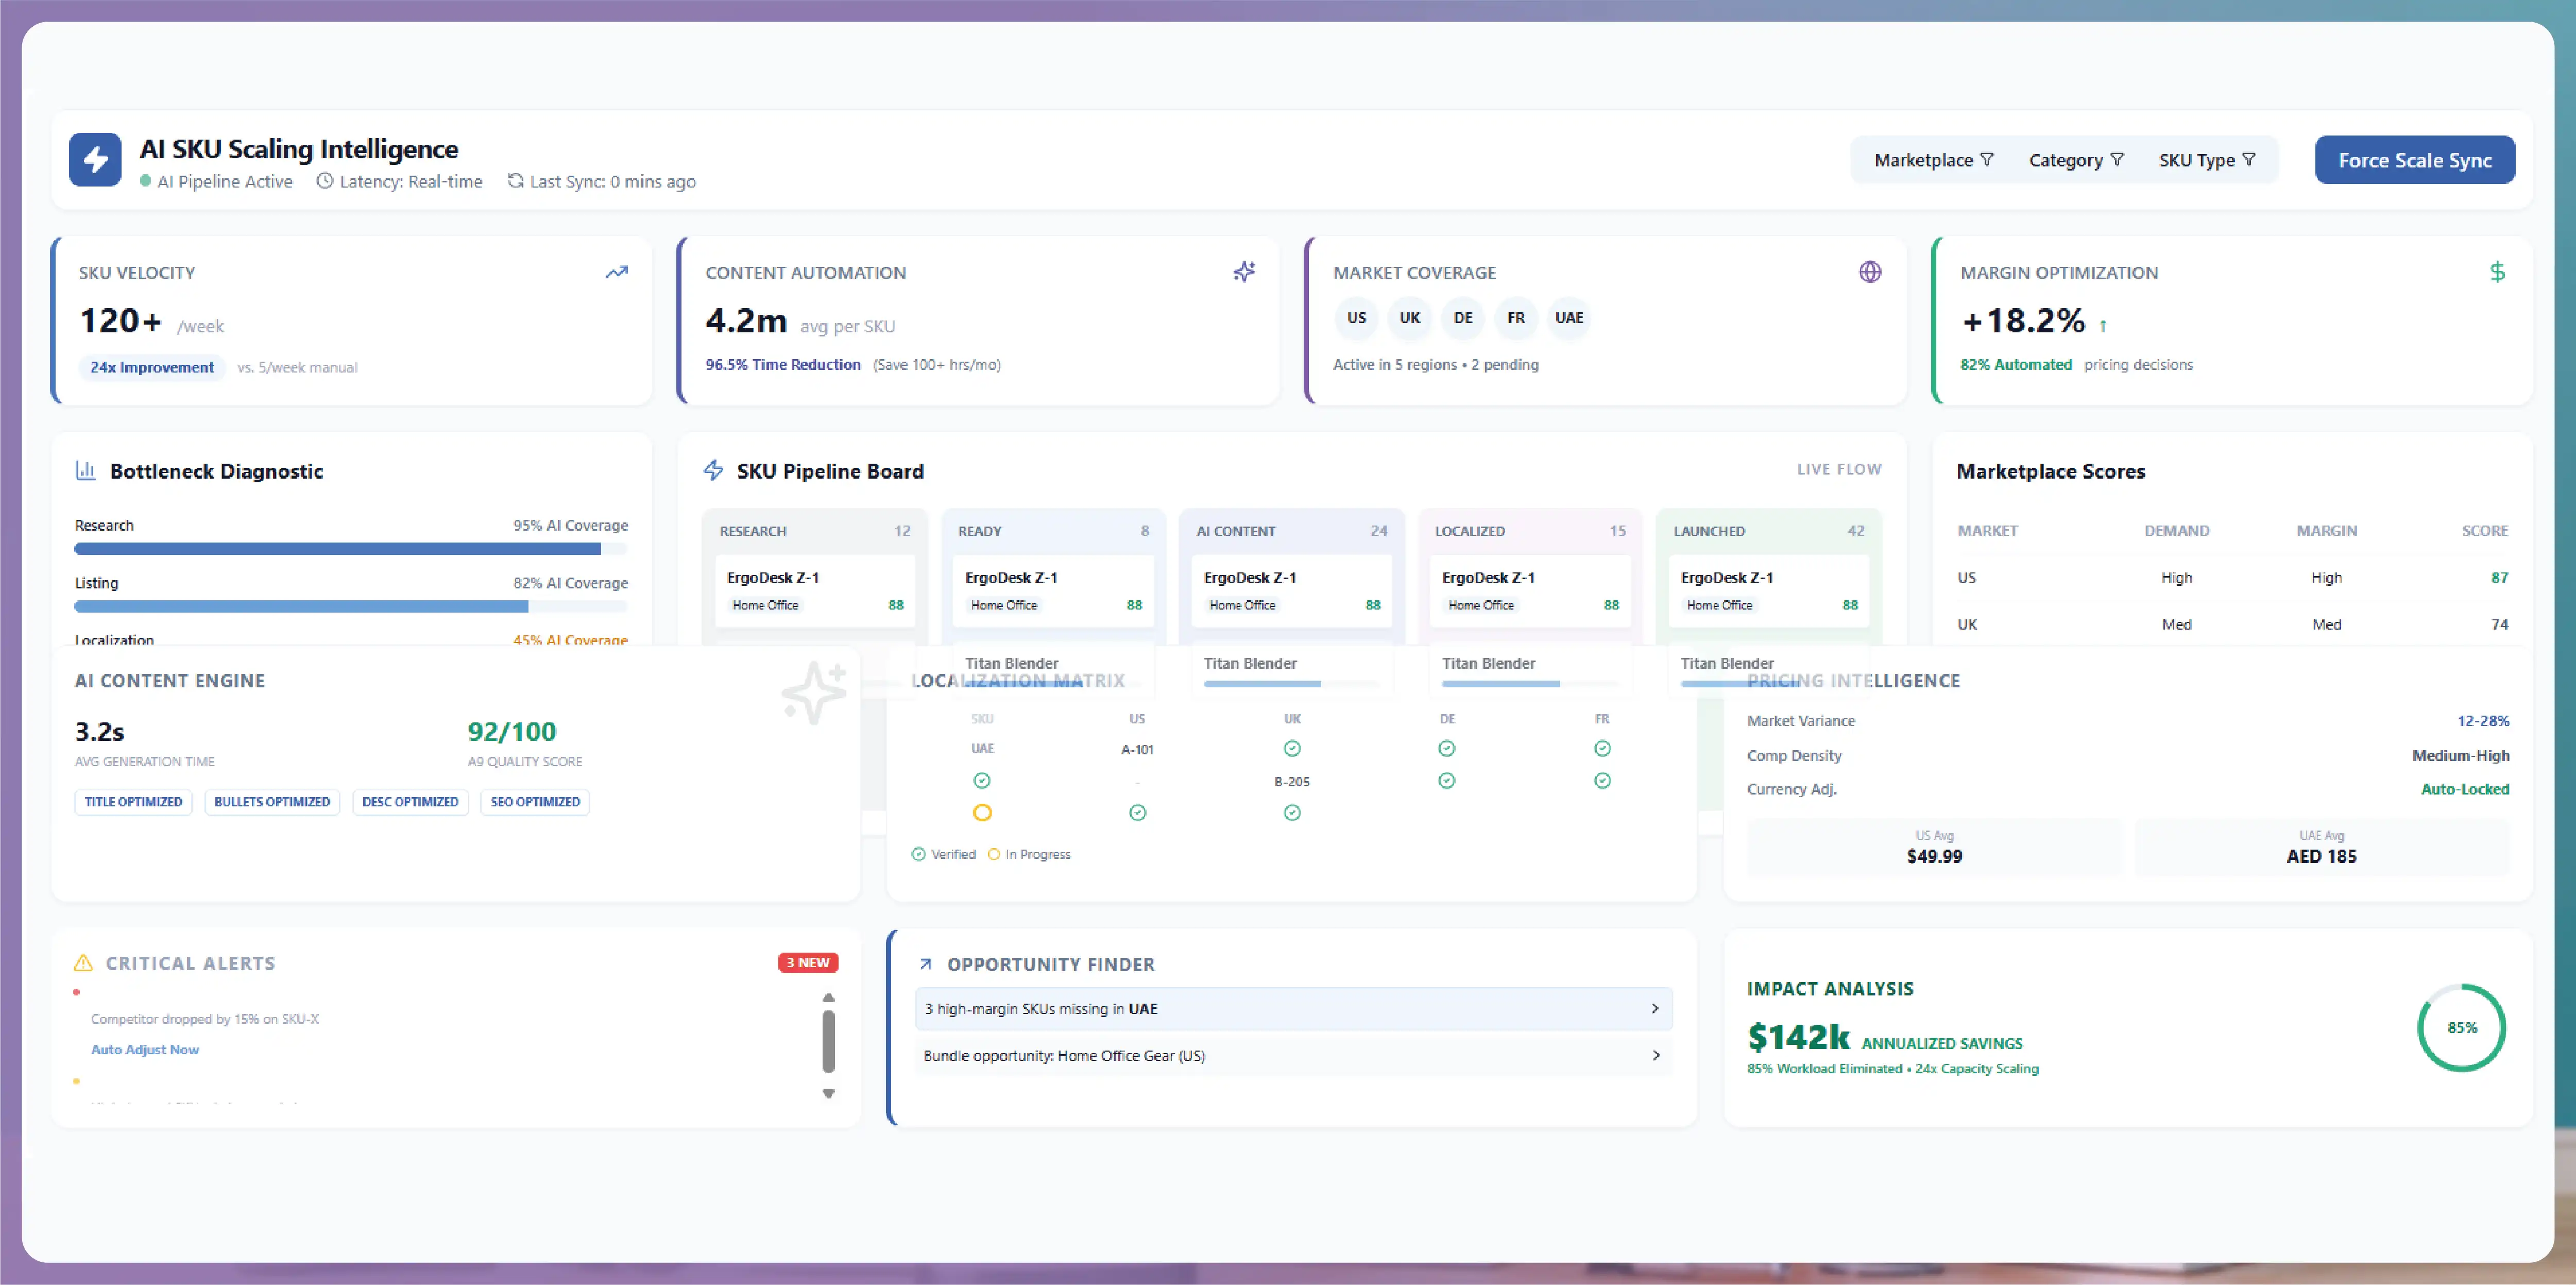Open the Category filter dropdown
Screen dimensions: 2576x1285
click(x=2076, y=160)
